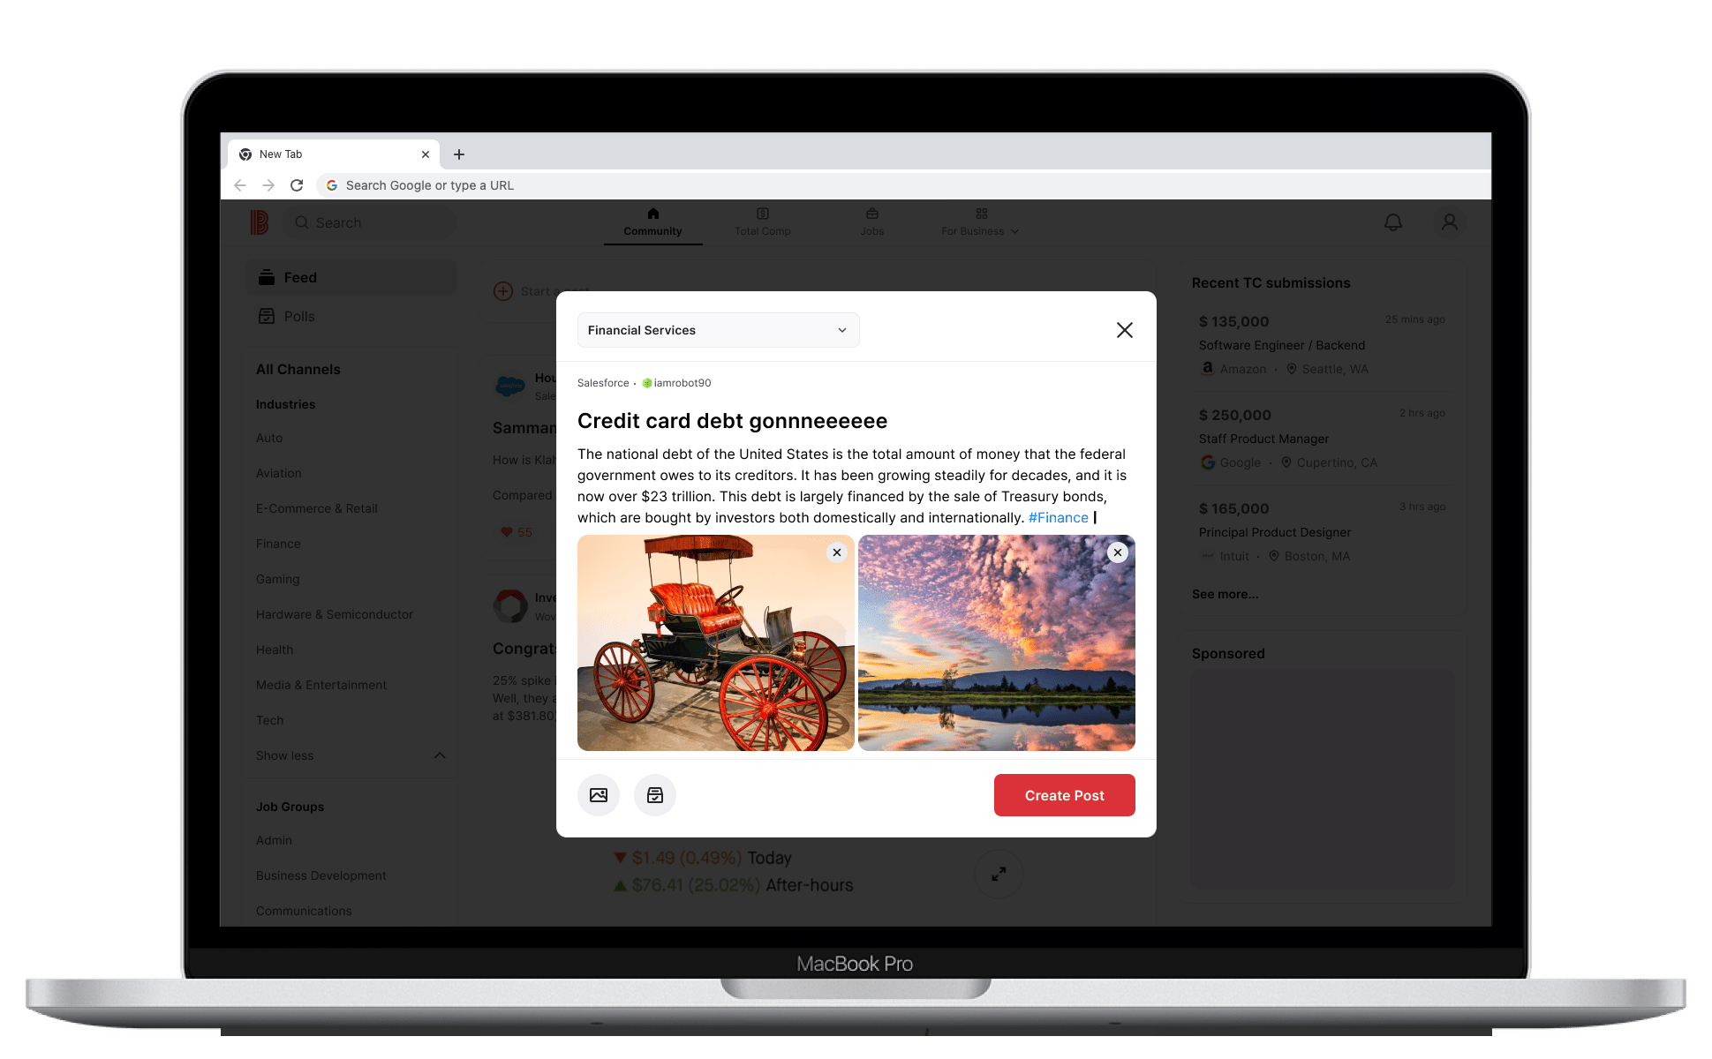Click the expand arrows icon on stock chart
This screenshot has width=1712, height=1059.
(x=999, y=874)
